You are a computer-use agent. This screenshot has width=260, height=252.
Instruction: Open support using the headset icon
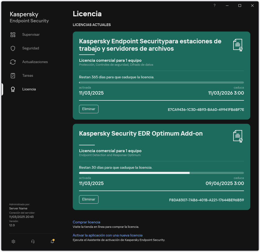[x=33, y=241]
